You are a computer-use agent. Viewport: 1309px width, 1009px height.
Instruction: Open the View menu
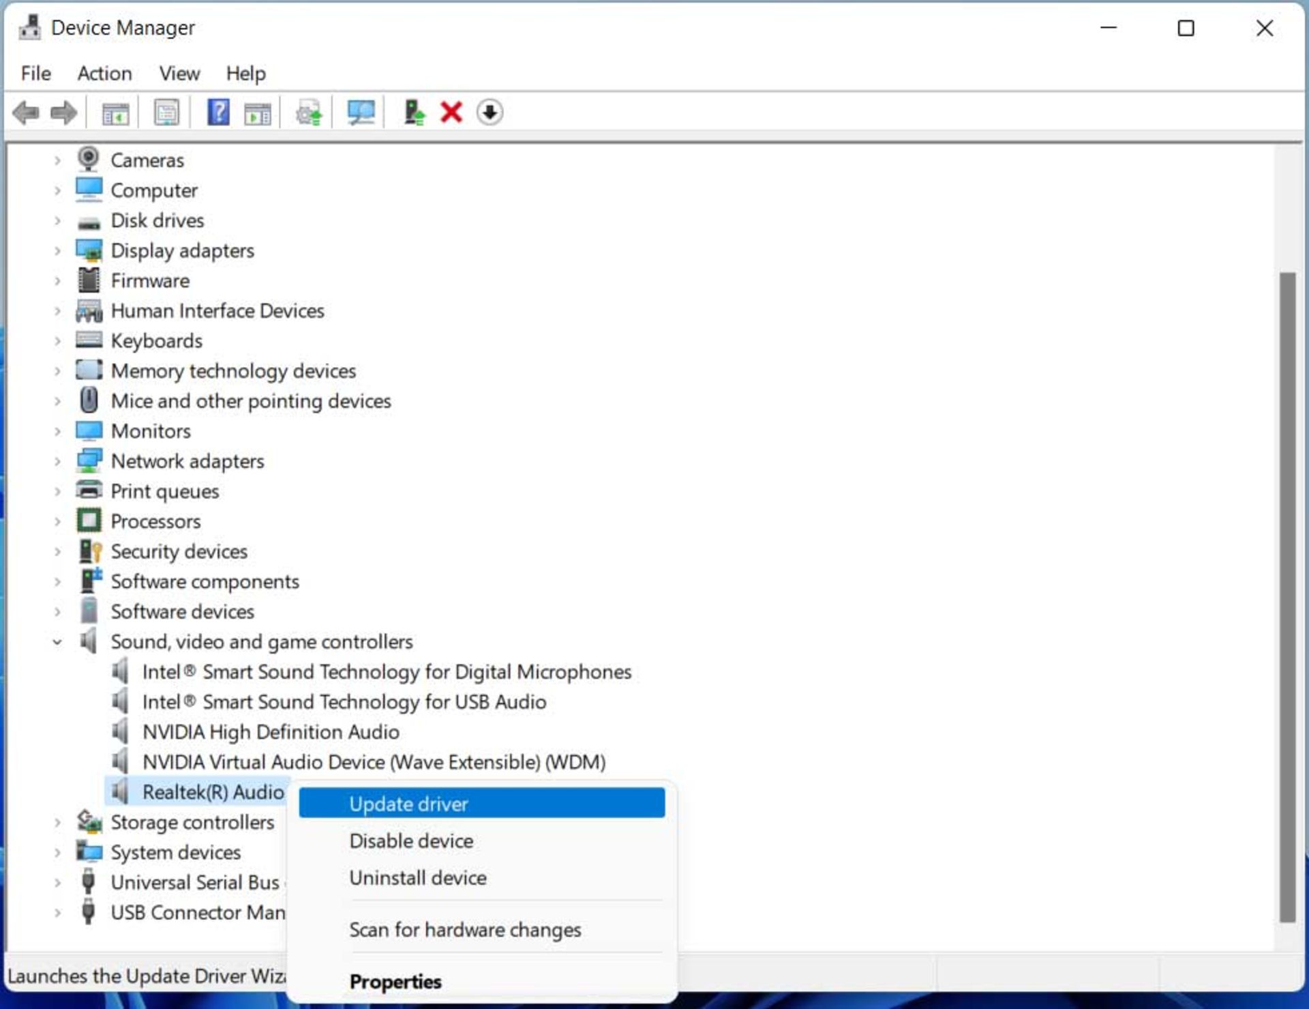pos(179,73)
